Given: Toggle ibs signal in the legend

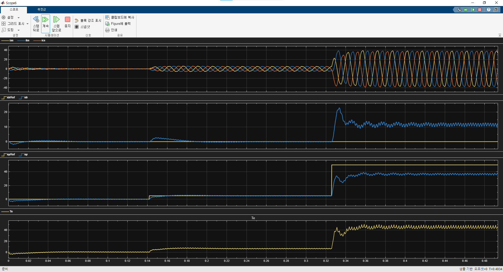Looking at the screenshot, I should pyautogui.click(x=23, y=41).
